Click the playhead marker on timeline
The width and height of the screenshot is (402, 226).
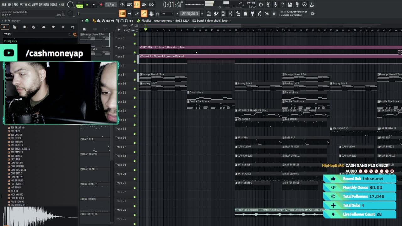click(145, 30)
